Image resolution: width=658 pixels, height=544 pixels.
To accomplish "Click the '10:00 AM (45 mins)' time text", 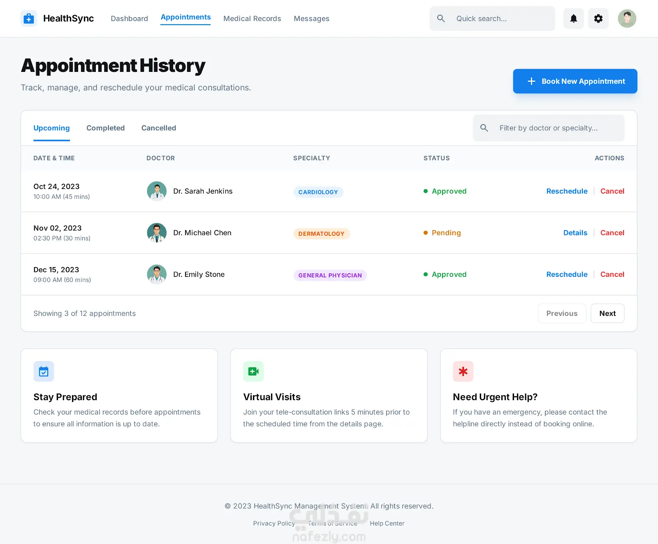I will pos(62,197).
